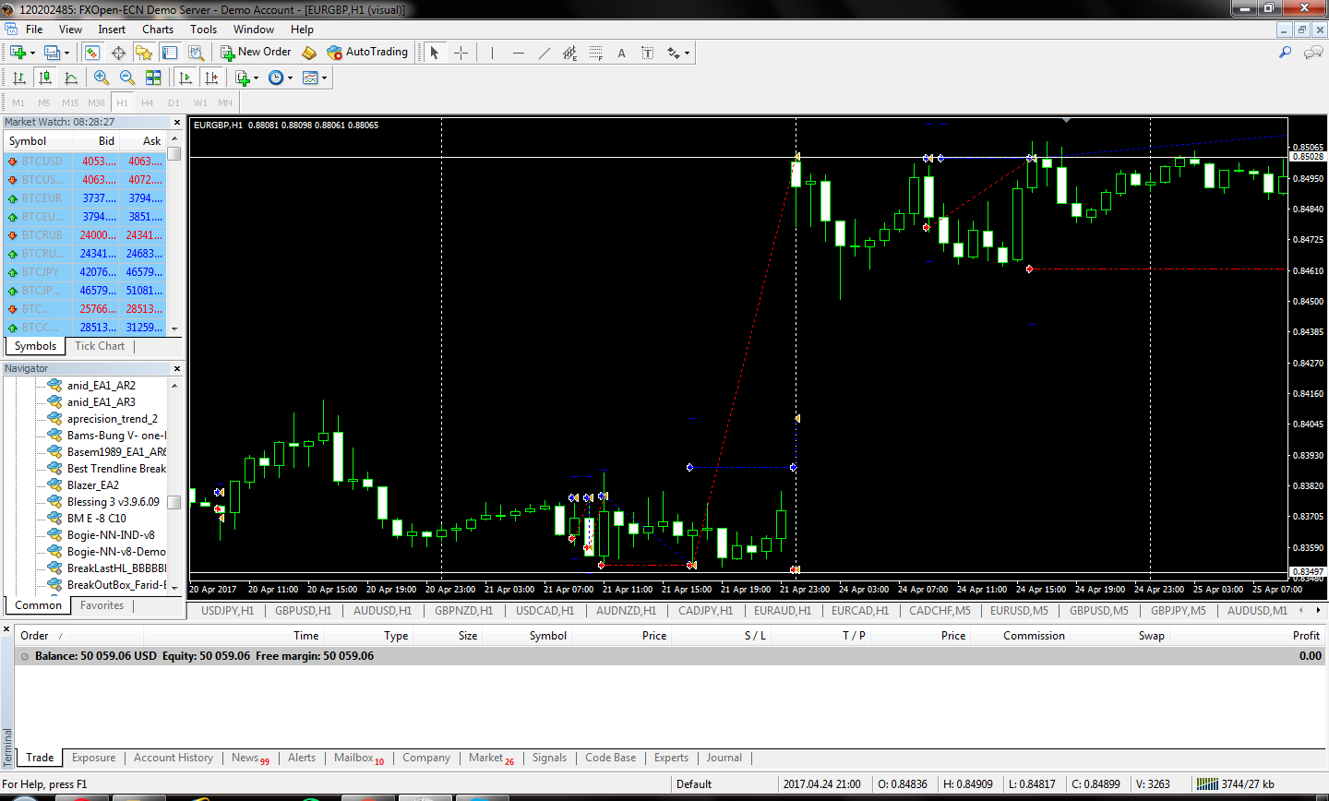This screenshot has height=801, width=1329.
Task: Expand the arrows tool dropdown
Action: [x=688, y=53]
